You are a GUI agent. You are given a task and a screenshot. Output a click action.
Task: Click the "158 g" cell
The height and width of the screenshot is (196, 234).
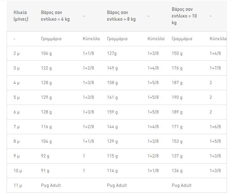coord(113,83)
